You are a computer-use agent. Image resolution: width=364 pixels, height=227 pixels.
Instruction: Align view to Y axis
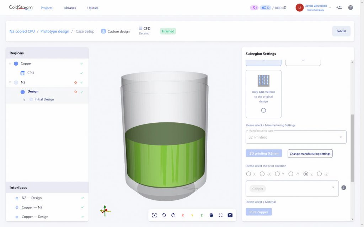(192, 215)
